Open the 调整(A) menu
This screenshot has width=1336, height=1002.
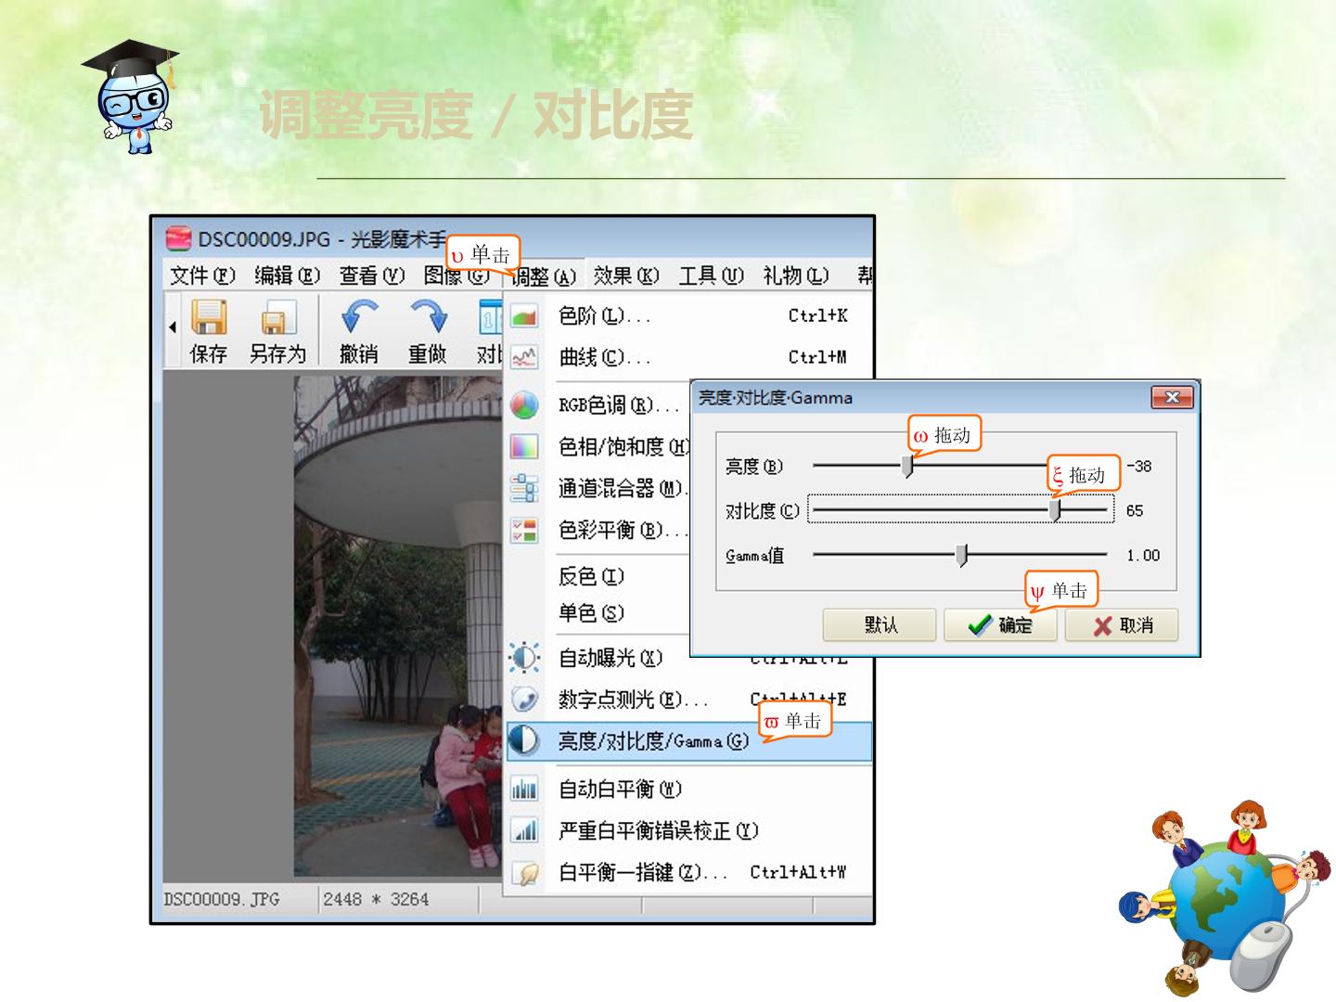[x=544, y=276]
